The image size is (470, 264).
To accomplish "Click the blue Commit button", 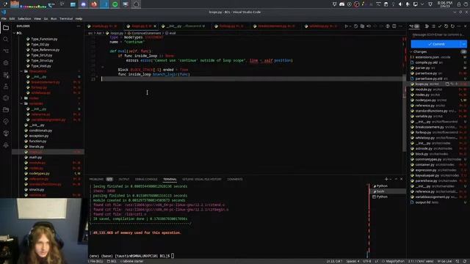I will (435, 44).
